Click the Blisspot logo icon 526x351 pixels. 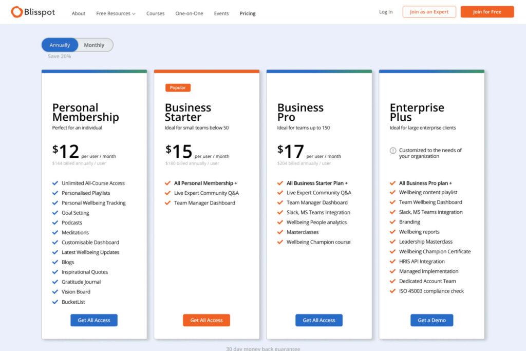(x=16, y=12)
